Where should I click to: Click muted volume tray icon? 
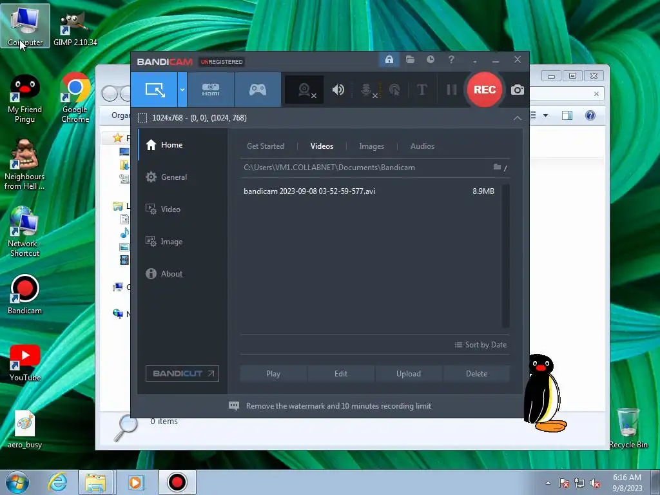click(595, 483)
